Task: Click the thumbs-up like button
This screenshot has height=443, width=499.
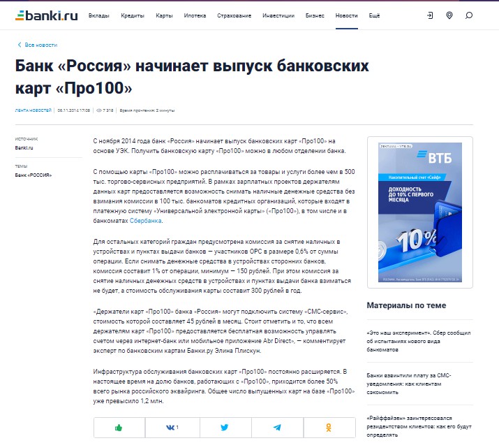Action: 119,428
